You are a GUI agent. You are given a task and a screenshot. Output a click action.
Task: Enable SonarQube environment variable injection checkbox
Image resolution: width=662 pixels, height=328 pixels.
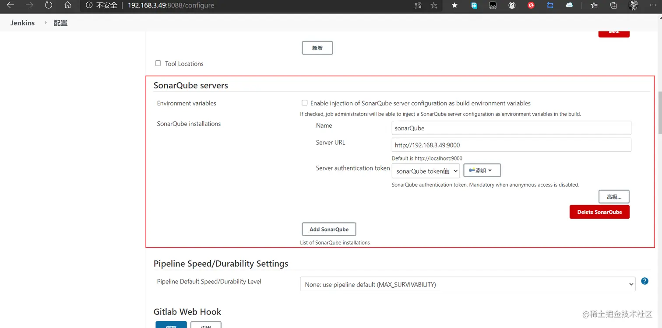click(304, 103)
